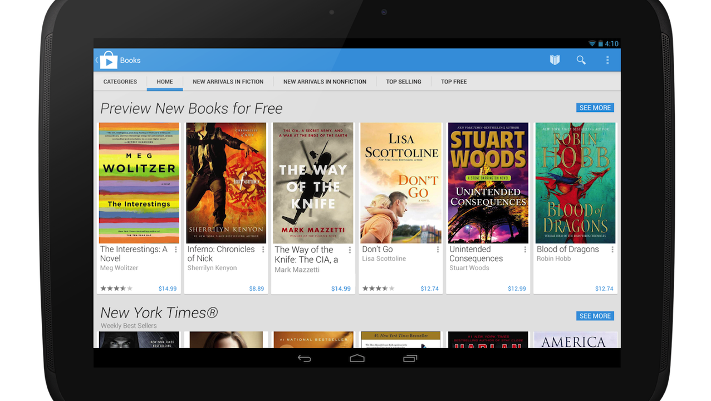Tap the title "The Interestings: A Novel"
Screen dimensions: 711x401
coord(134,254)
